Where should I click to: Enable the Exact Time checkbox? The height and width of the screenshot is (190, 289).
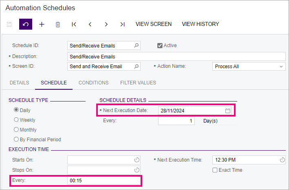[215, 170]
